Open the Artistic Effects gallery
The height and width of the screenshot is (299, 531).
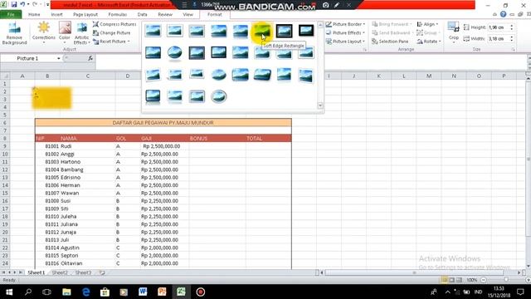point(81,33)
